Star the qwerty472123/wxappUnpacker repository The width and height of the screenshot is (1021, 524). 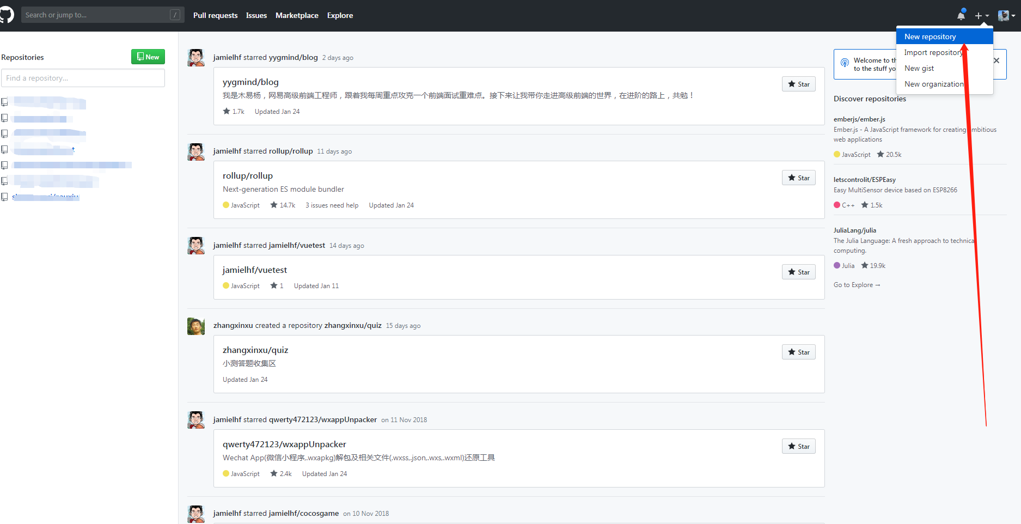[x=799, y=446]
